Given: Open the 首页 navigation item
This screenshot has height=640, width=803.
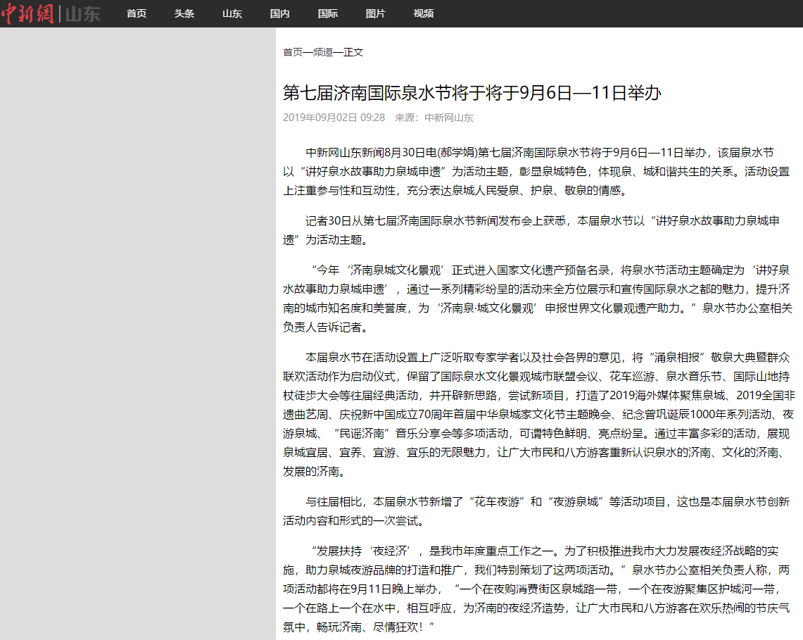Looking at the screenshot, I should pyautogui.click(x=137, y=14).
